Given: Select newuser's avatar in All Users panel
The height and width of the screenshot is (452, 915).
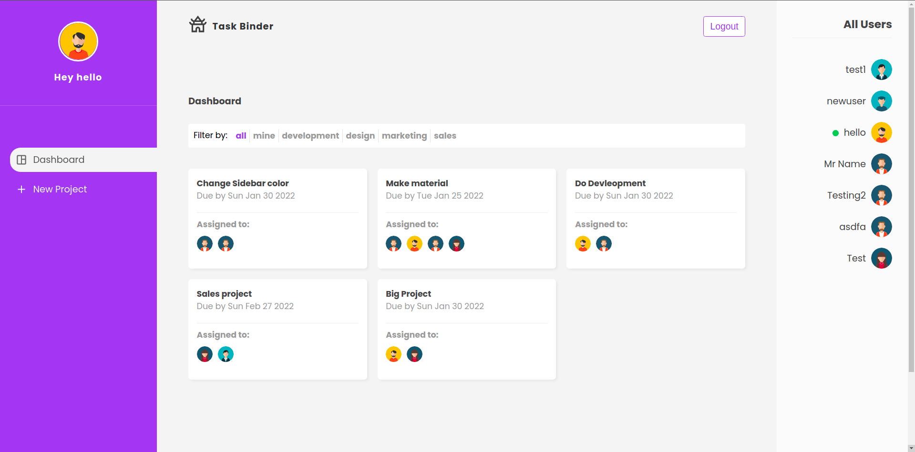Looking at the screenshot, I should [x=881, y=101].
